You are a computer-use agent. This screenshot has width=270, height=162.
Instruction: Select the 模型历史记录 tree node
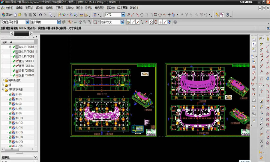[16, 90]
